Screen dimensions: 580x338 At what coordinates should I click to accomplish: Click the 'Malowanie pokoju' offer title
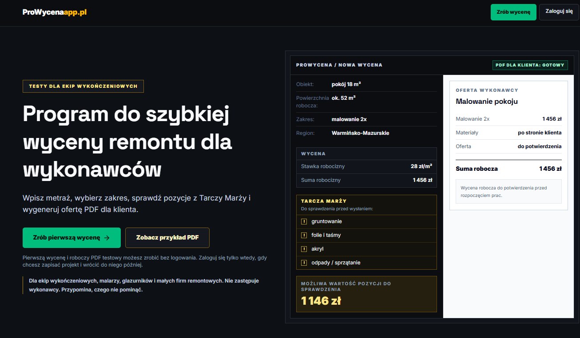tap(487, 102)
